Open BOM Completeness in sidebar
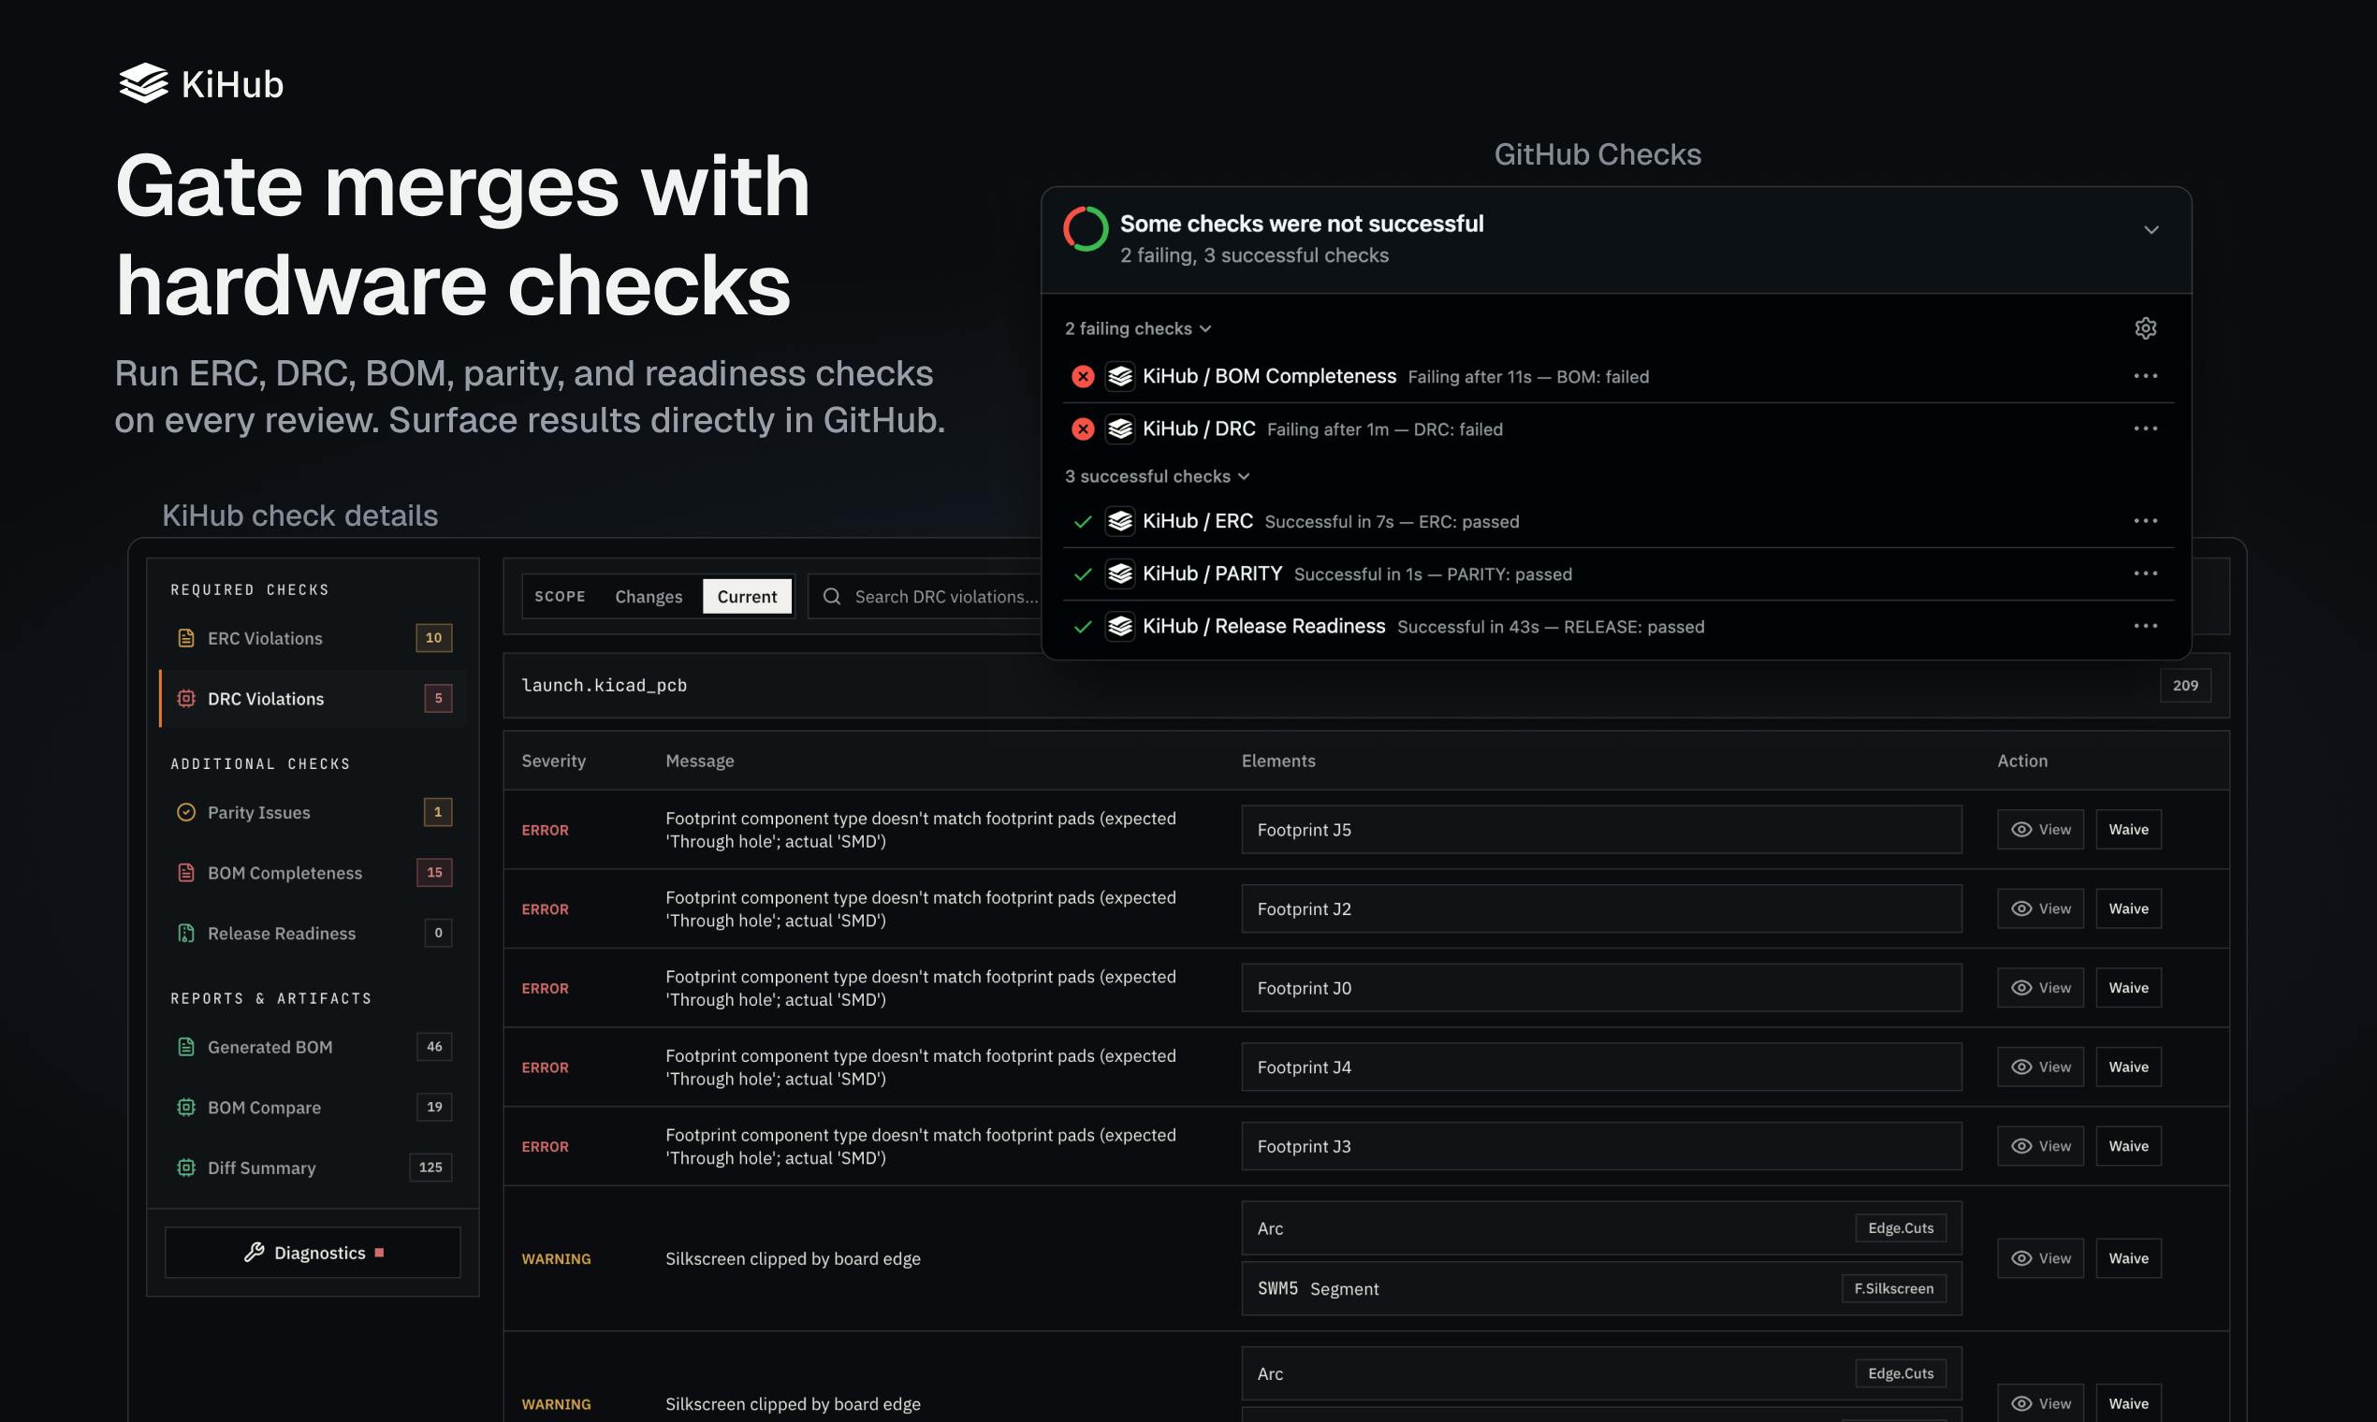 click(313, 873)
